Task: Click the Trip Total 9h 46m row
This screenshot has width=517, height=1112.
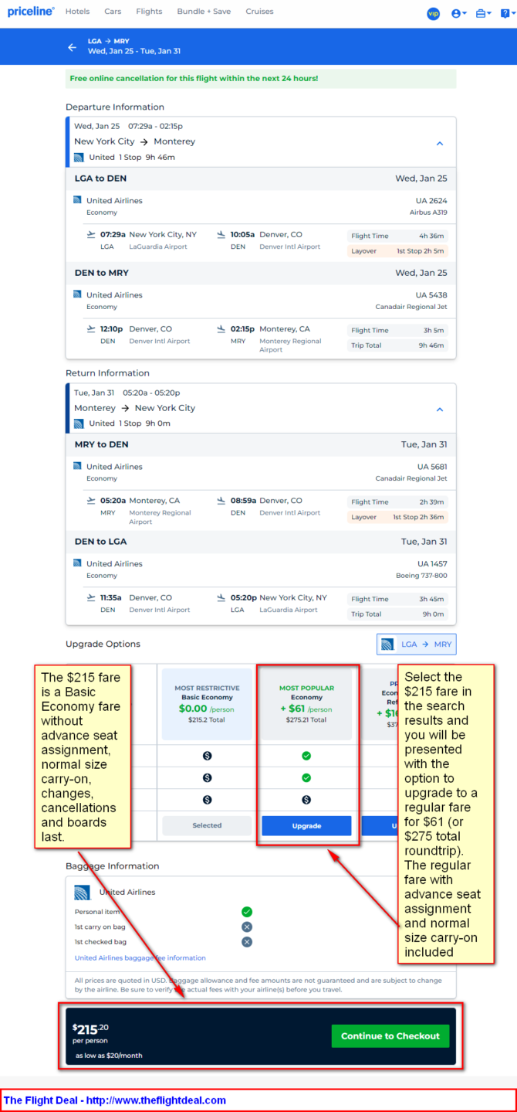Action: [397, 345]
